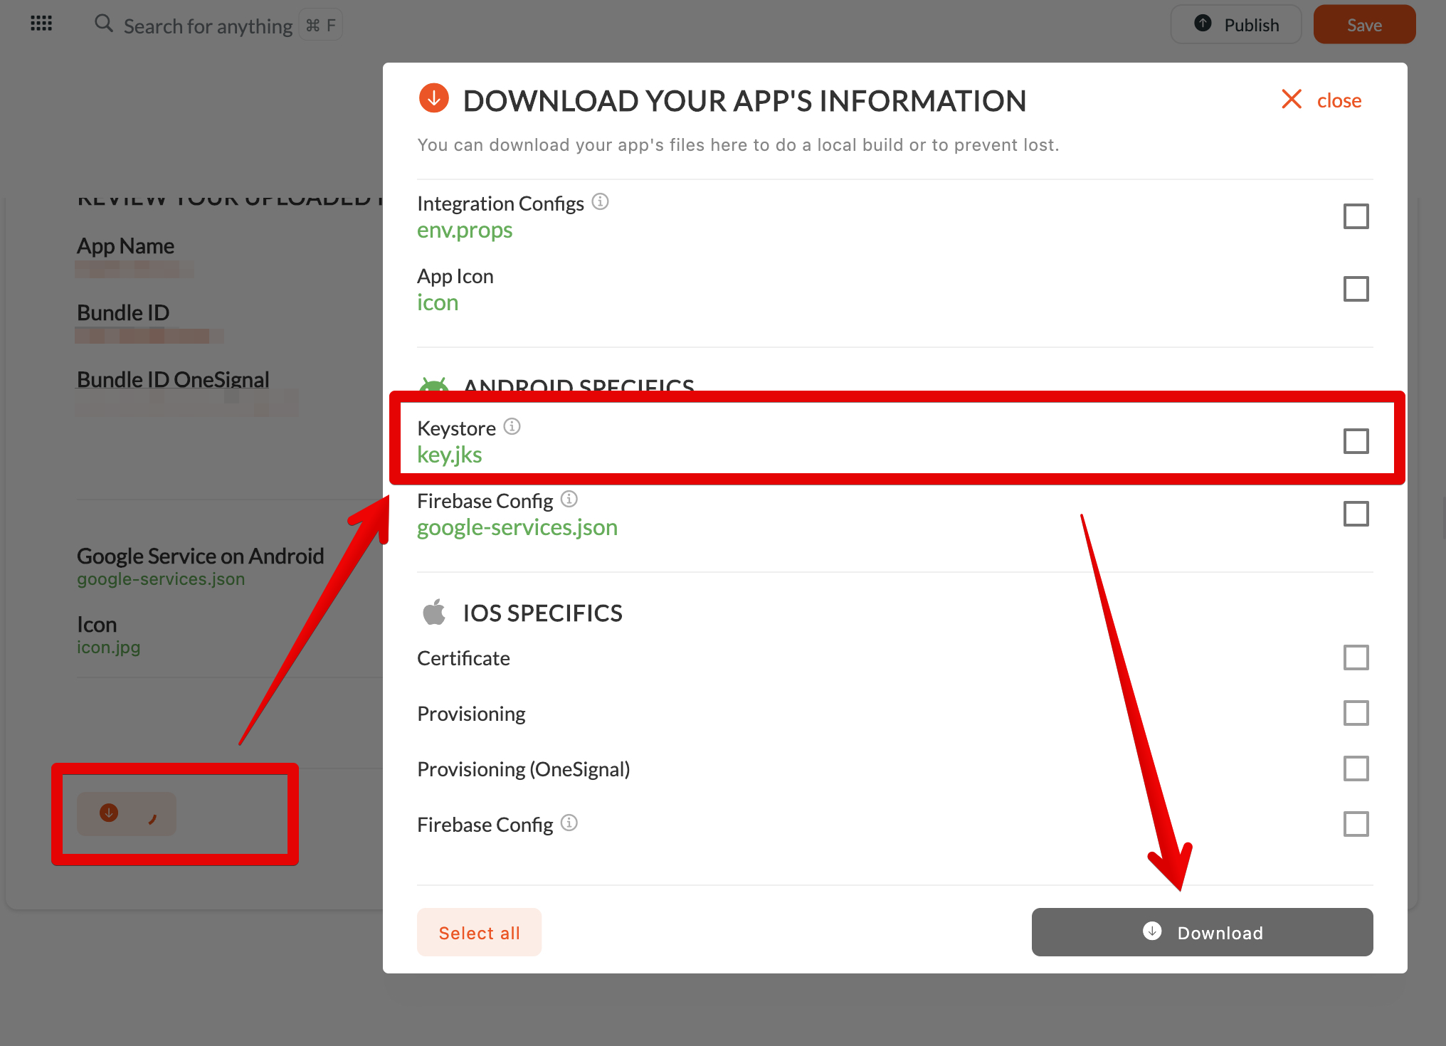Enable Android Firebase Config checkbox

[x=1356, y=514]
